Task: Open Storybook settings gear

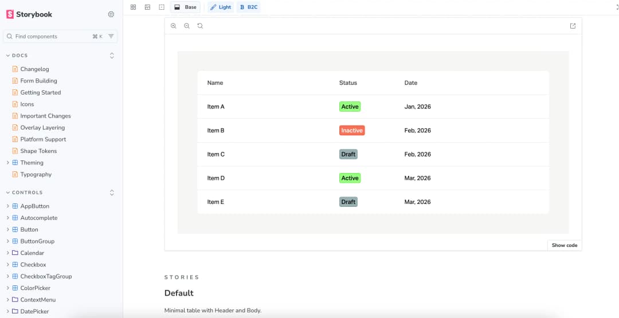Action: pyautogui.click(x=111, y=14)
